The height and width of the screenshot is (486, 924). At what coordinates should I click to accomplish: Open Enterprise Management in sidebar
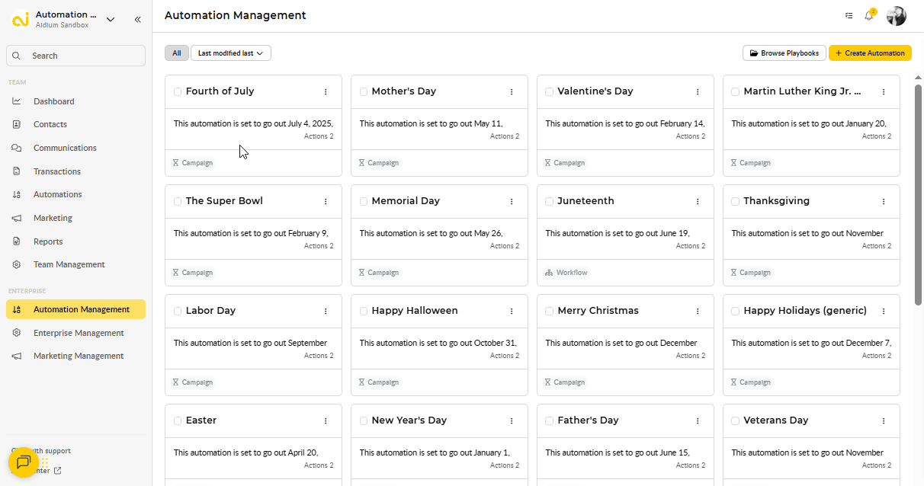[x=78, y=333]
